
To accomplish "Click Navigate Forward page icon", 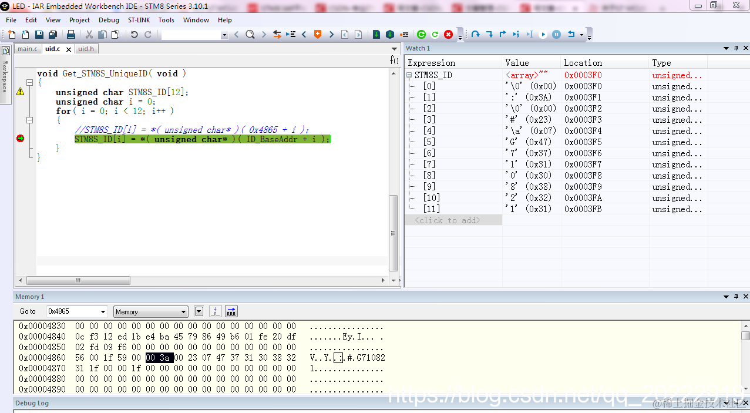I will [358, 35].
